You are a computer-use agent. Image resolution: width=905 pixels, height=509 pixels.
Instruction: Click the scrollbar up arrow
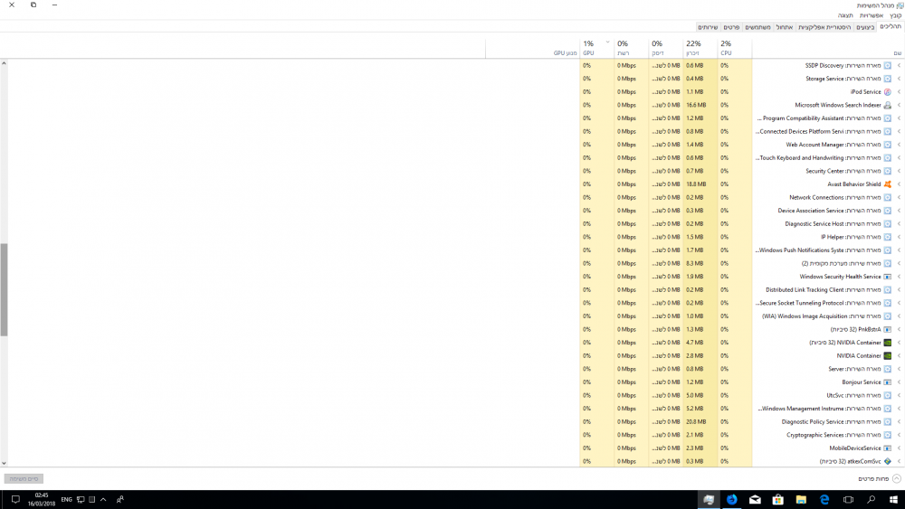point(4,62)
